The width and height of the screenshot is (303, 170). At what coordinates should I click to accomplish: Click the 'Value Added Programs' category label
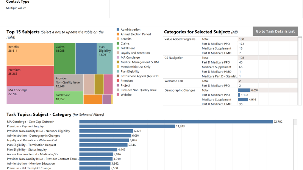pyautogui.click(x=180, y=39)
